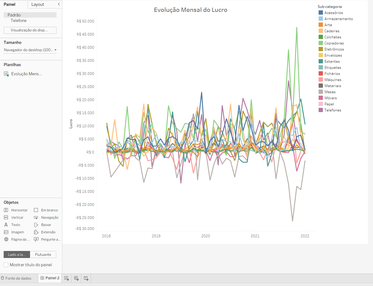373x286 pixels.
Task: Highlight Etiquetas in the legend
Action: 333,67
